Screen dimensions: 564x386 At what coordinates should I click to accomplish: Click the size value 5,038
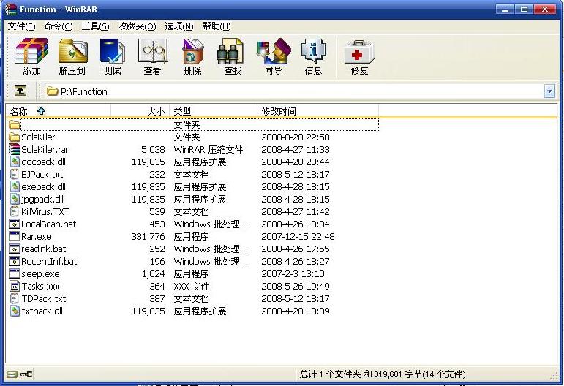pyautogui.click(x=153, y=150)
